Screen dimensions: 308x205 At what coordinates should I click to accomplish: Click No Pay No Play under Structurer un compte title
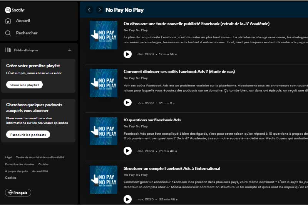pyautogui.click(x=136, y=175)
